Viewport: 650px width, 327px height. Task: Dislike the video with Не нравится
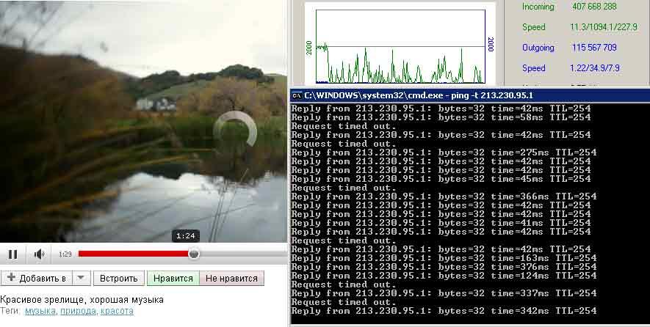[x=231, y=279]
